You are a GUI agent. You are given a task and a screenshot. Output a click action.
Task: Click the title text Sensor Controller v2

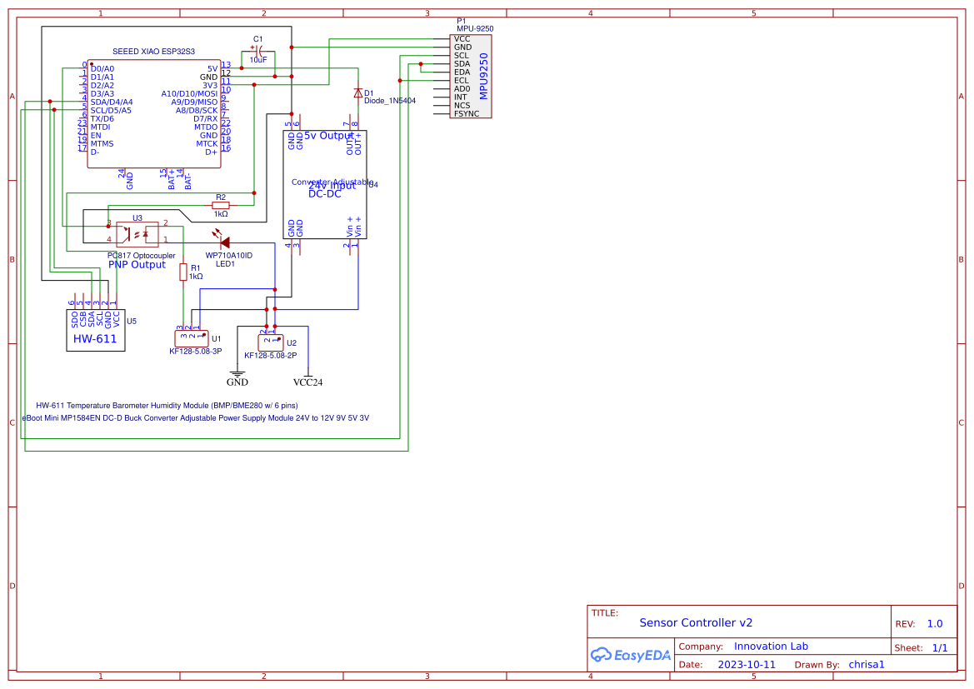click(695, 622)
